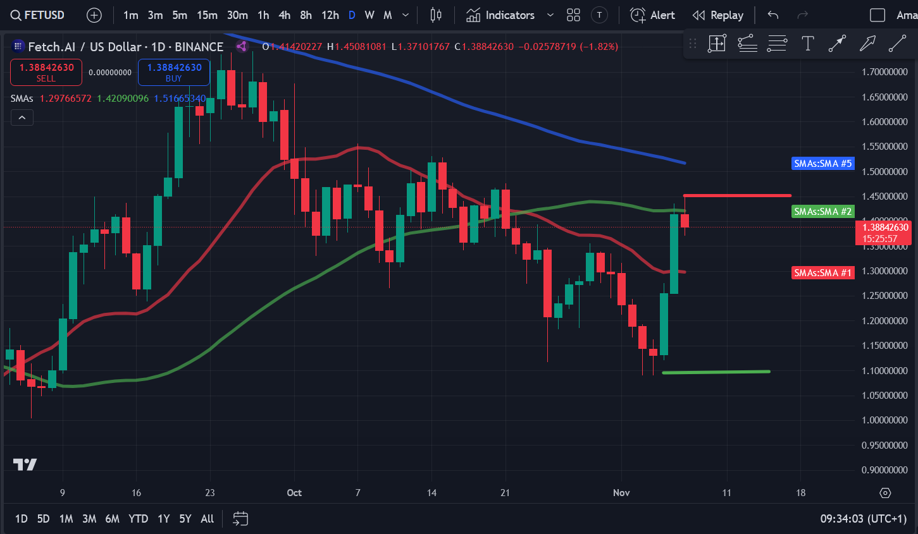The image size is (918, 534).
Task: Set the range to 6M
Action: tap(112, 519)
